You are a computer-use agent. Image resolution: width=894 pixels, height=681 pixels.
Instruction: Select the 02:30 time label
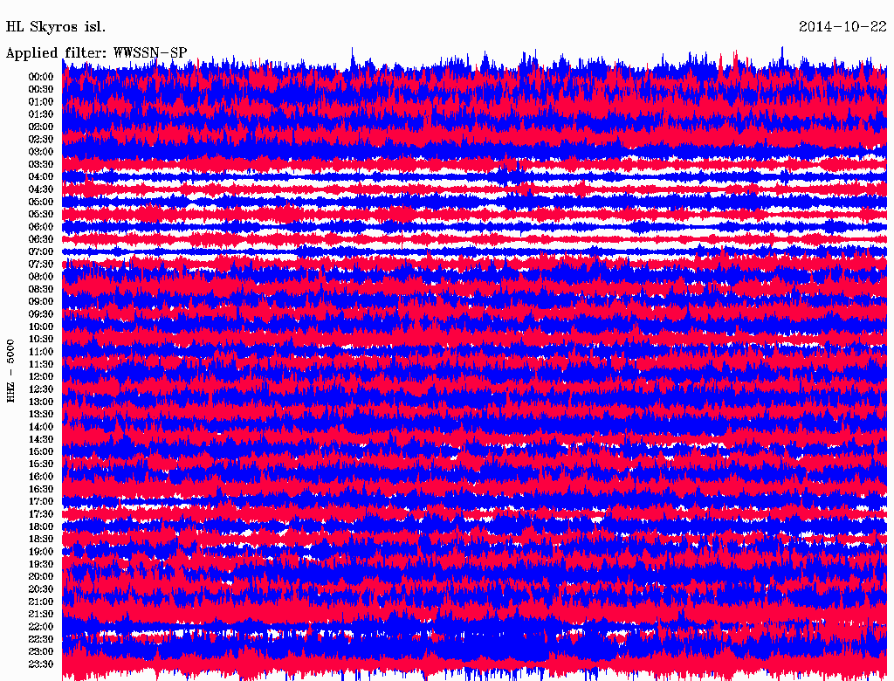point(40,139)
